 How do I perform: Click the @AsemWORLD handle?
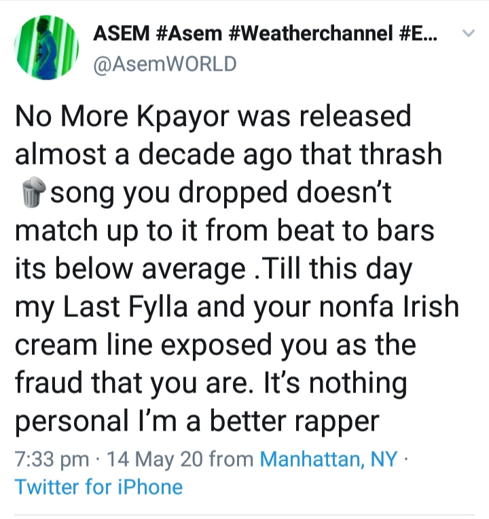pos(165,64)
